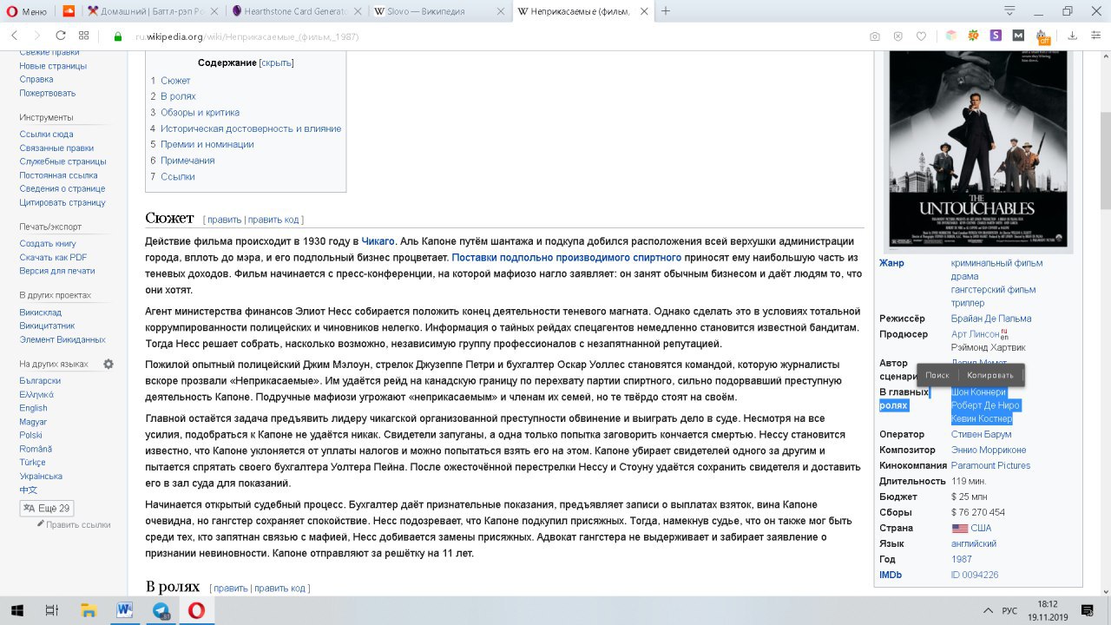Screen dimensions: 1111x625
Task: Open year link 1987 in infobox
Action: coord(962,559)
